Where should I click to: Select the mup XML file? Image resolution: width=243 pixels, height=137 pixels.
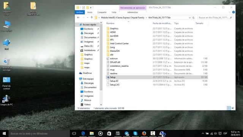(112, 70)
